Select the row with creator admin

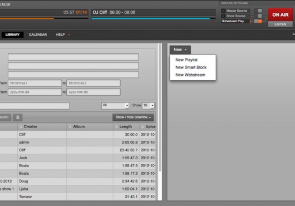click(x=78, y=142)
